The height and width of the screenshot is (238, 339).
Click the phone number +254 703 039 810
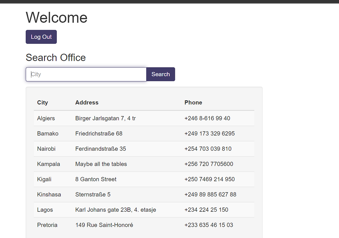208,149
